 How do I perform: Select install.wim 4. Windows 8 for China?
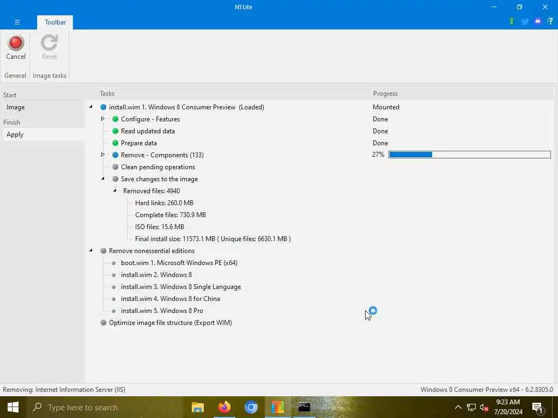(x=171, y=299)
